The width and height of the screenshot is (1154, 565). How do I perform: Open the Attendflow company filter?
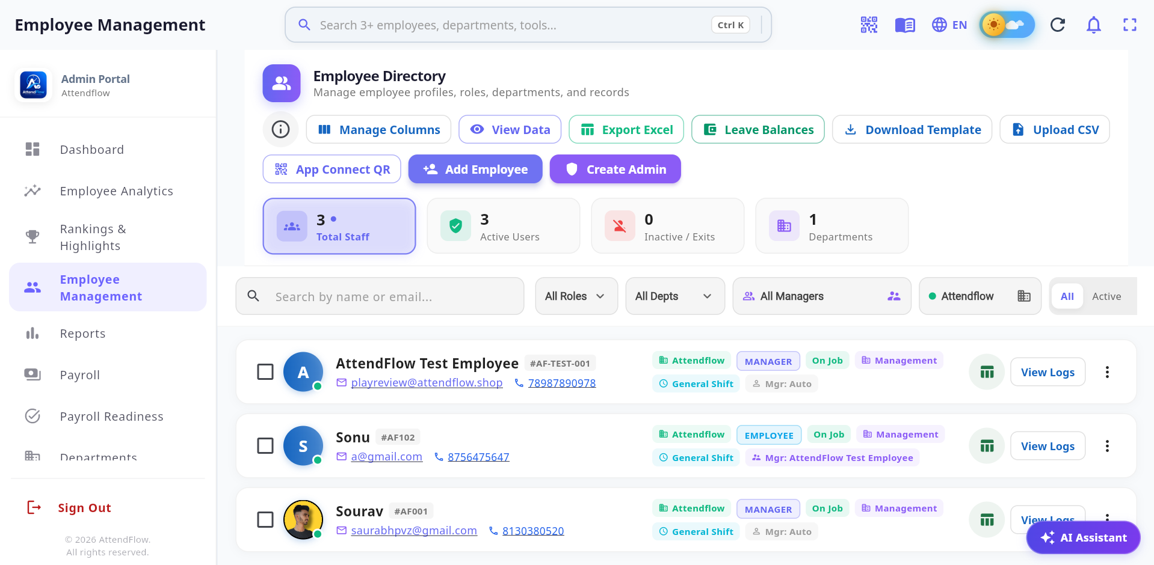pyautogui.click(x=980, y=296)
